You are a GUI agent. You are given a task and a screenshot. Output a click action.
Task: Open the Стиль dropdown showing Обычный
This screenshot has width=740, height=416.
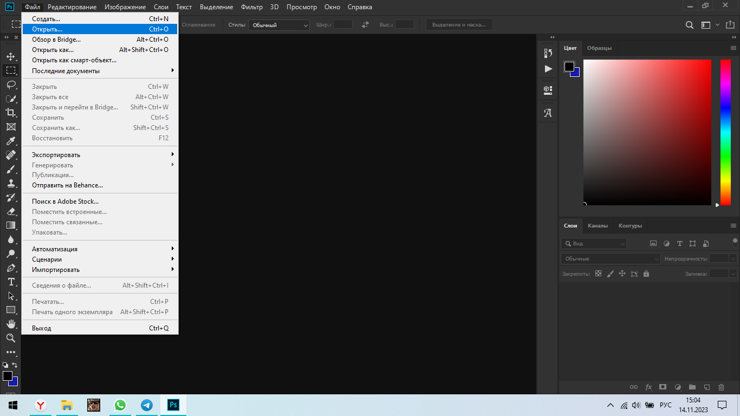pos(279,25)
